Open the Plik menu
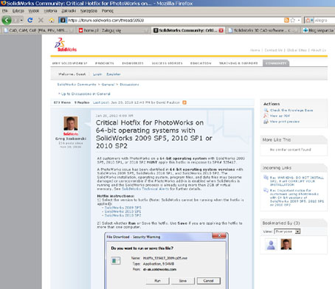335x289 pixels. (x=5, y=11)
